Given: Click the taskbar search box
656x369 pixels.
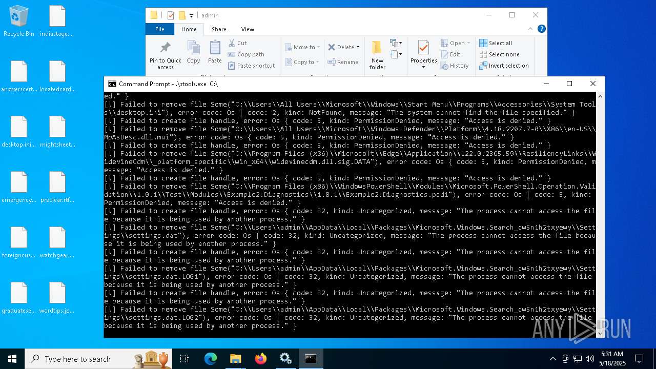Looking at the screenshot, I should coord(98,359).
